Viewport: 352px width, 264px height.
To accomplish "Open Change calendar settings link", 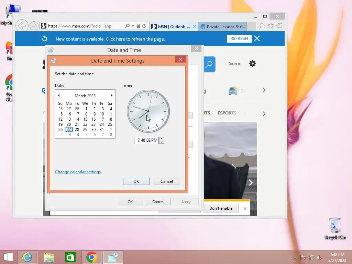I will (78, 172).
